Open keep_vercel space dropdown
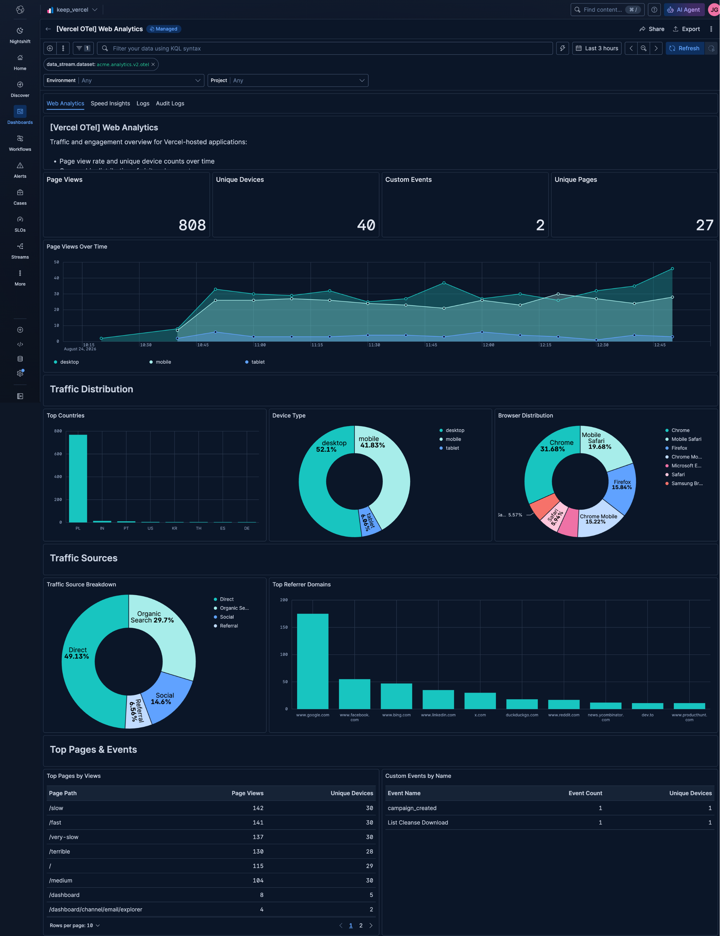This screenshot has height=936, width=720. tap(72, 9)
